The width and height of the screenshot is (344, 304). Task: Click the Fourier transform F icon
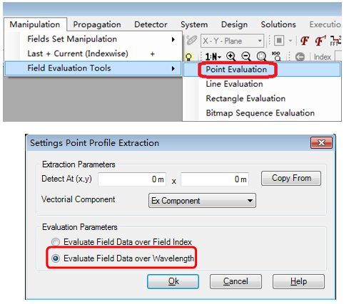[305, 41]
